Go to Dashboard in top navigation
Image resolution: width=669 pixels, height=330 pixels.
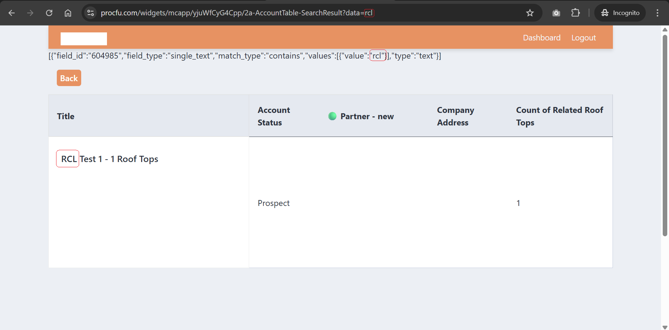(x=541, y=38)
